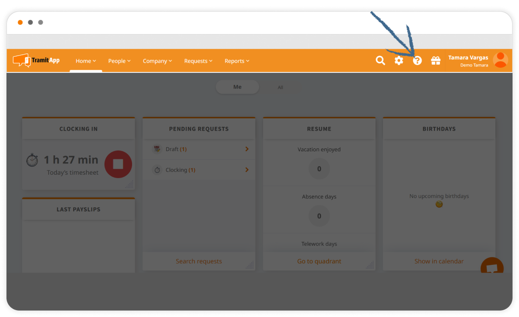Open the Requests menu
Screen dimensions: 519x317
[198, 61]
